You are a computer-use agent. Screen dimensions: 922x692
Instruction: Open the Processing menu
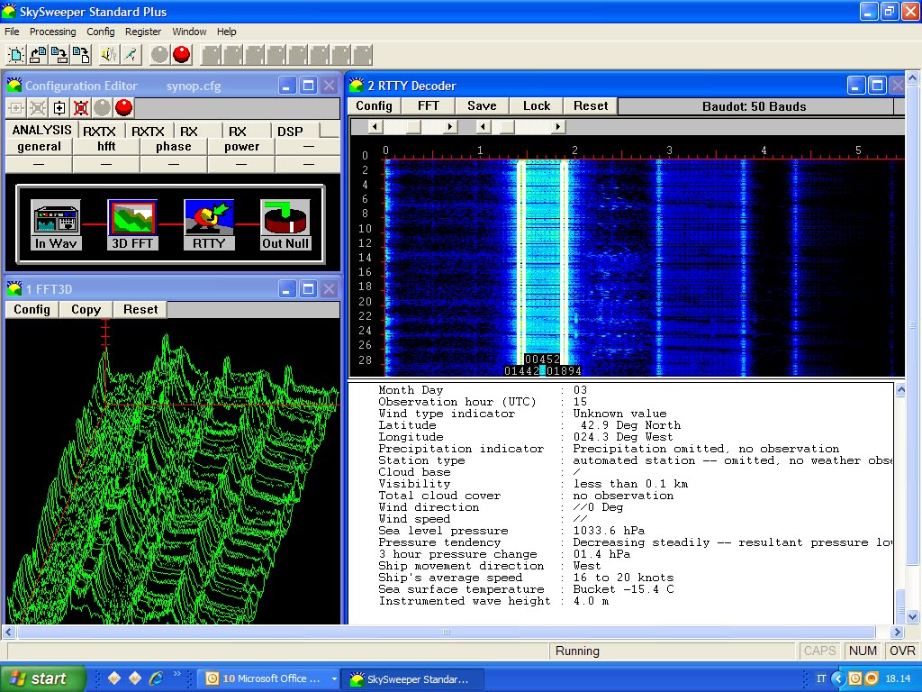click(x=52, y=32)
